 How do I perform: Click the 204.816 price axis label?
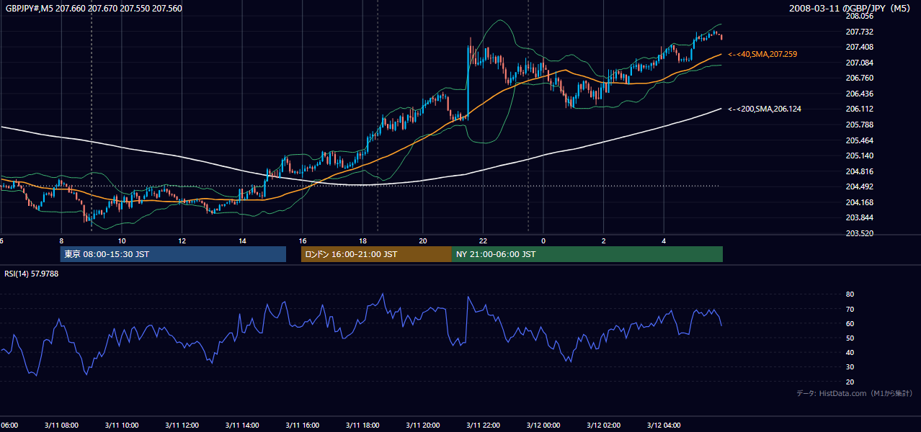860,171
